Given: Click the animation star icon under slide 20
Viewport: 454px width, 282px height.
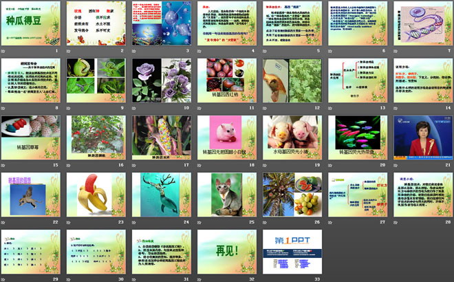Looking at the screenshot, I should click(x=330, y=165).
